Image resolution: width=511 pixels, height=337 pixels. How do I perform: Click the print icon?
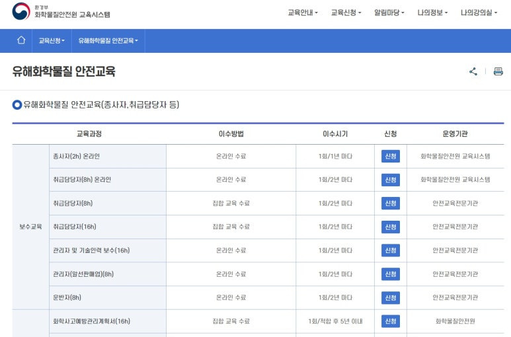tap(498, 71)
